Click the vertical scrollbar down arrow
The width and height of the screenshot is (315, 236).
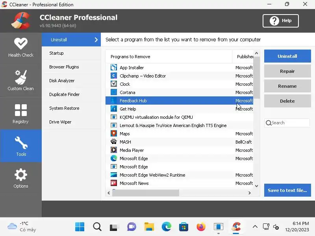tap(256, 186)
